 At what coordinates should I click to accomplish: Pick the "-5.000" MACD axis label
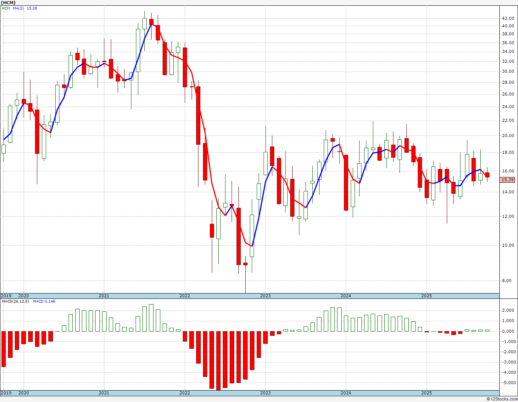508,383
